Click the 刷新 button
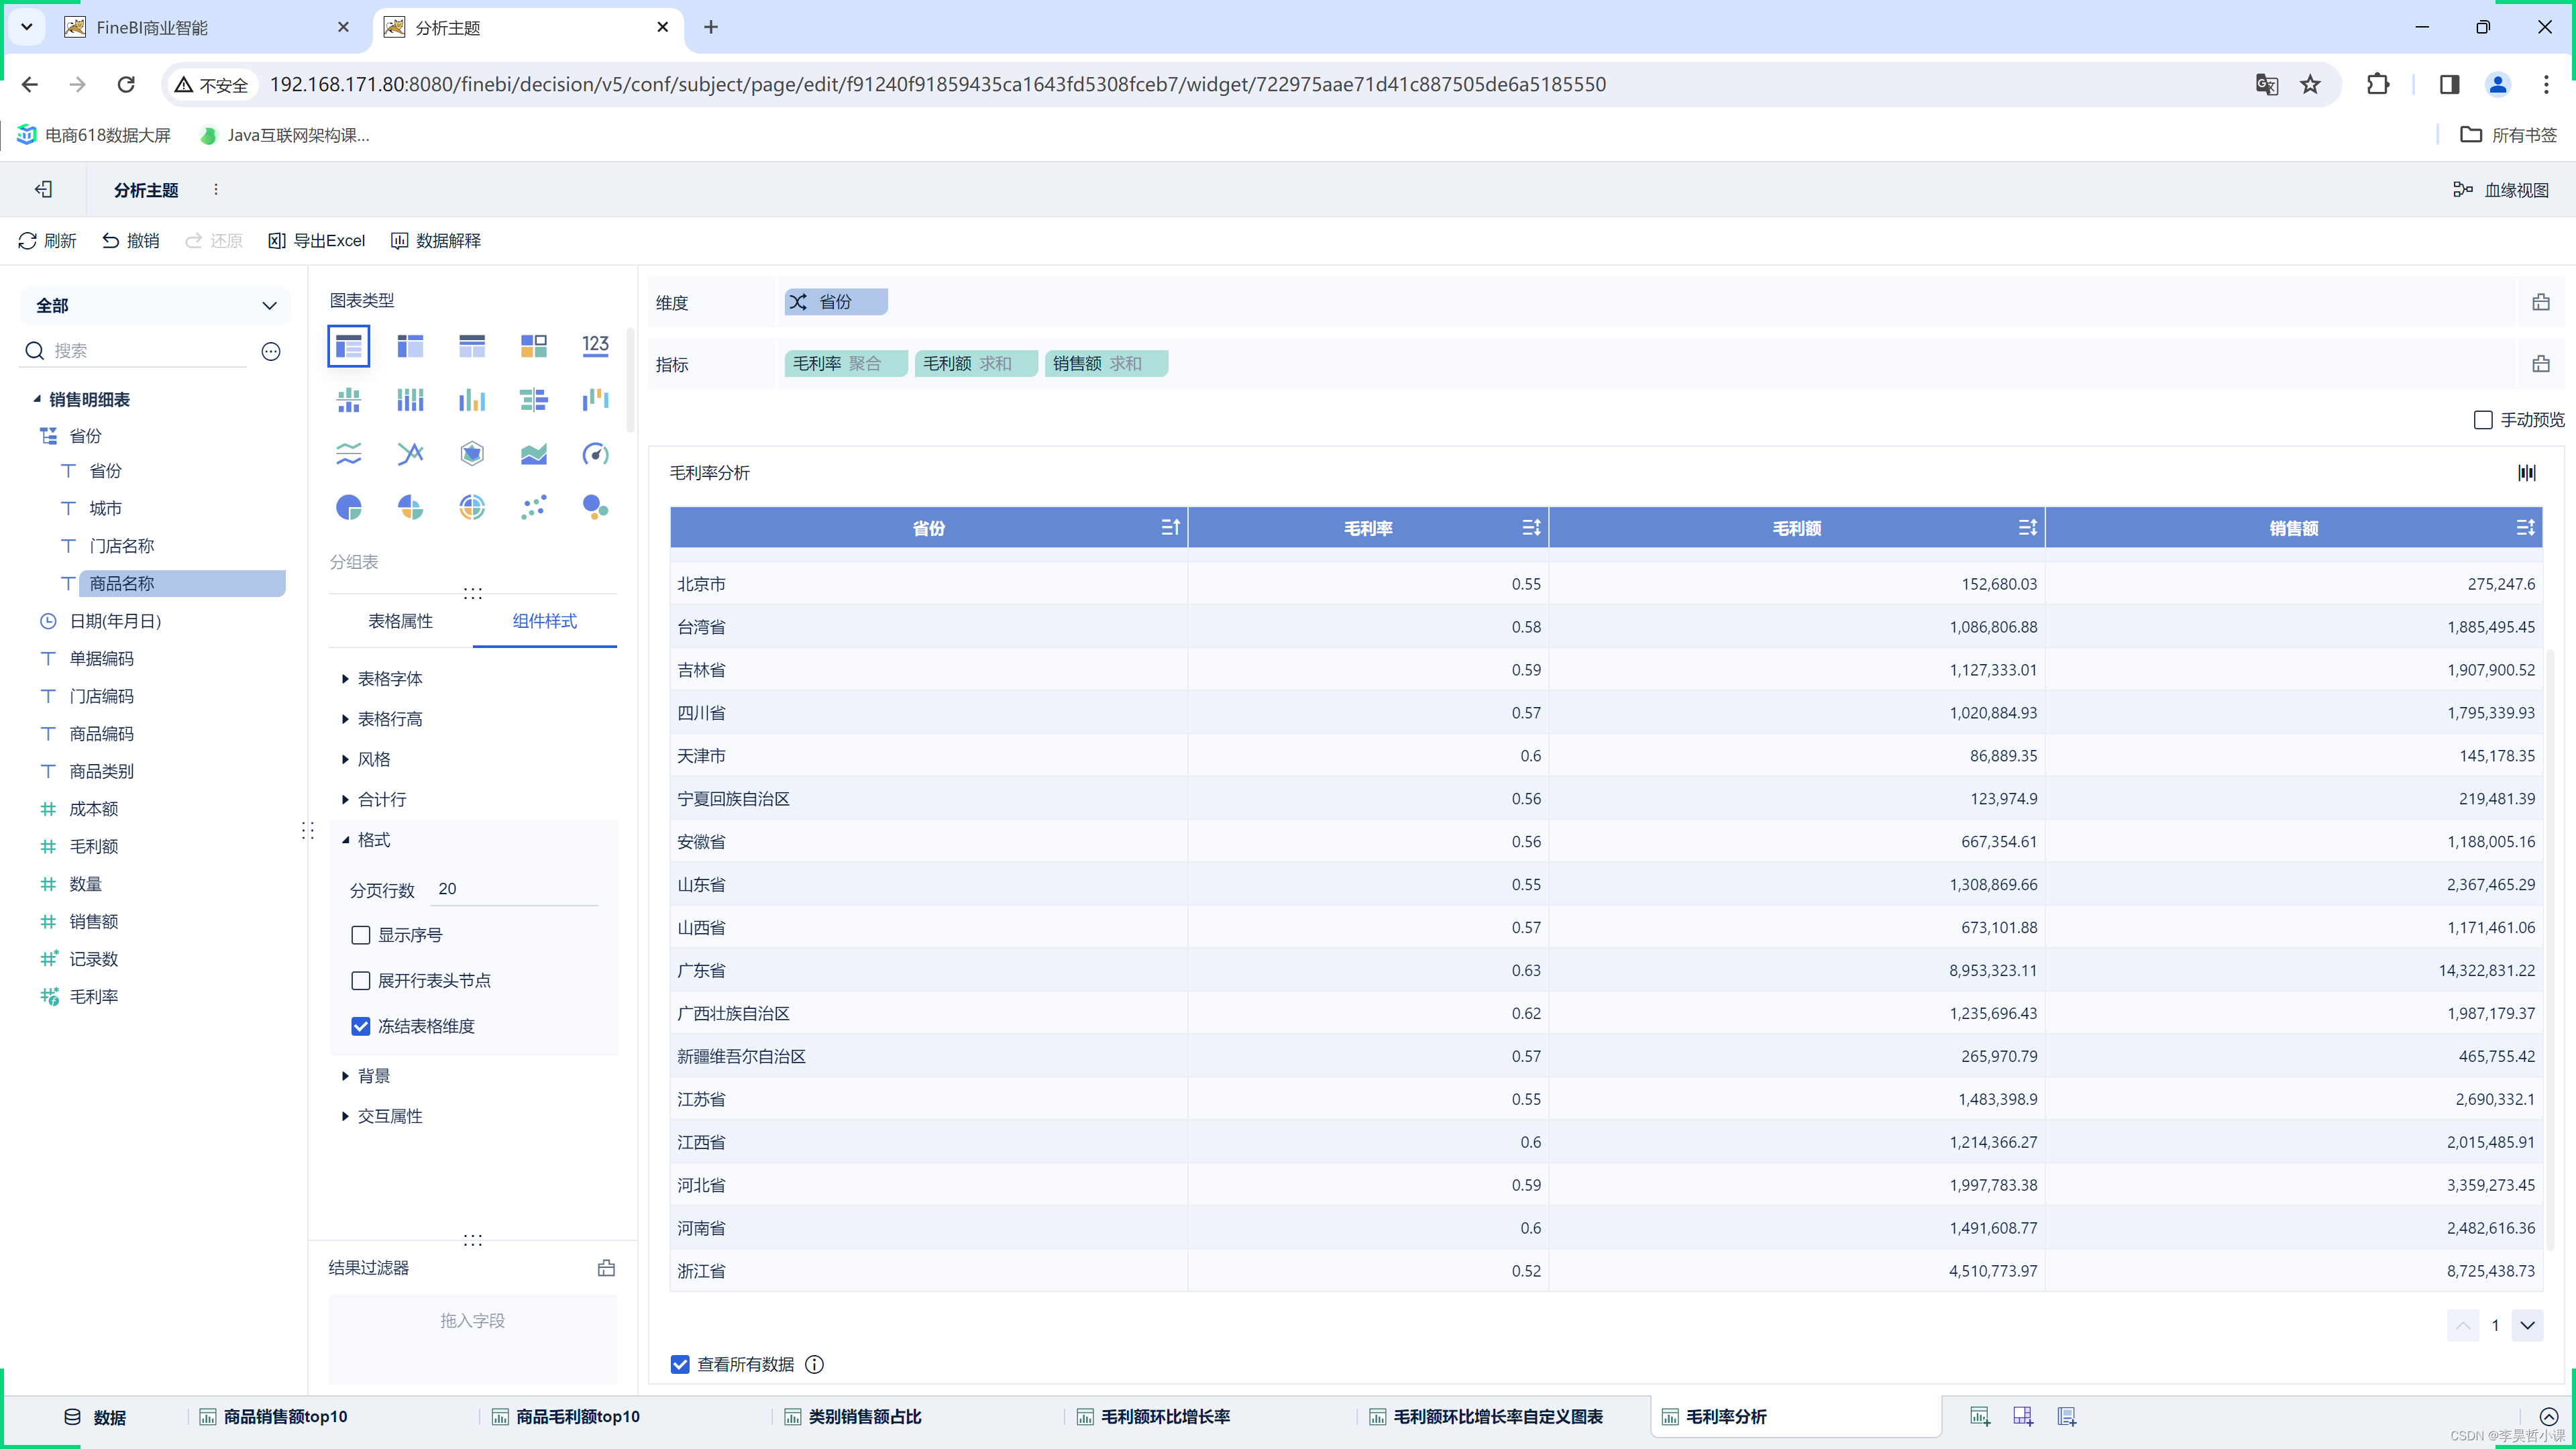2576x1449 pixels. [x=47, y=241]
